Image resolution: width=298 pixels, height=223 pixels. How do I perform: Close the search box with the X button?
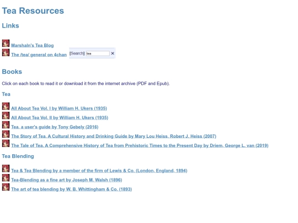(x=113, y=53)
